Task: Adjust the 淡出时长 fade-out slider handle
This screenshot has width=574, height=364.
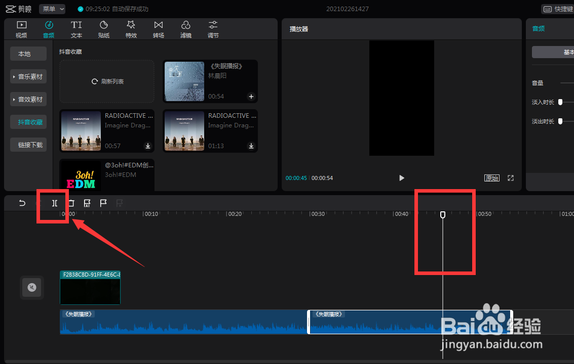Action: (560, 121)
